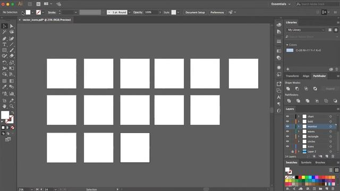Screen dimensions: 340x191
Task: Expand the rectangle layer
Action: click(x=299, y=136)
